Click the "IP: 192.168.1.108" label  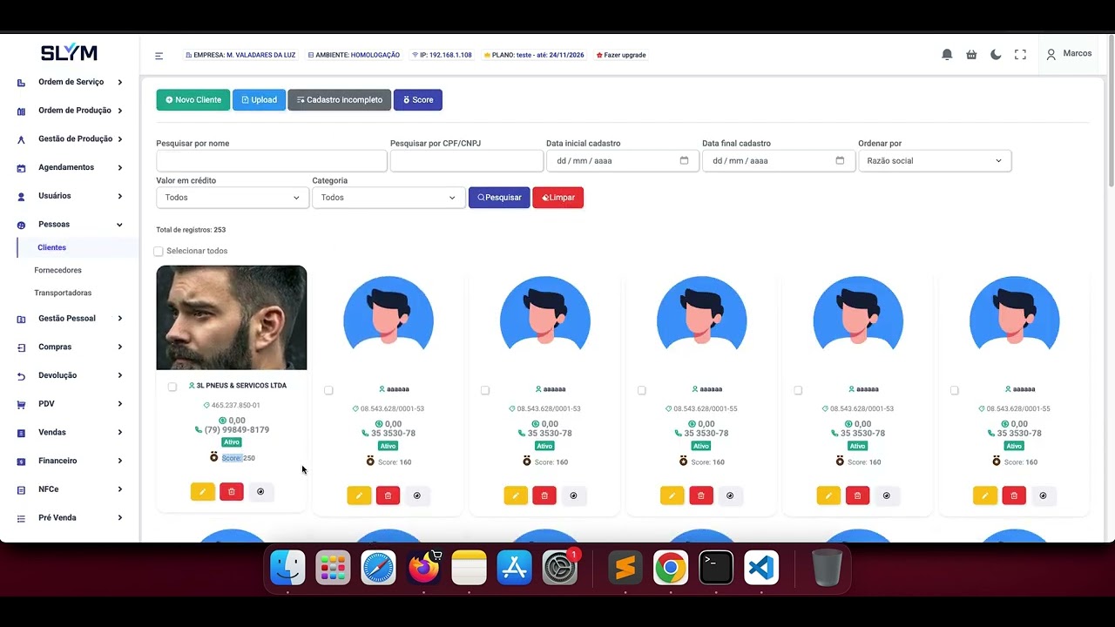(x=442, y=55)
